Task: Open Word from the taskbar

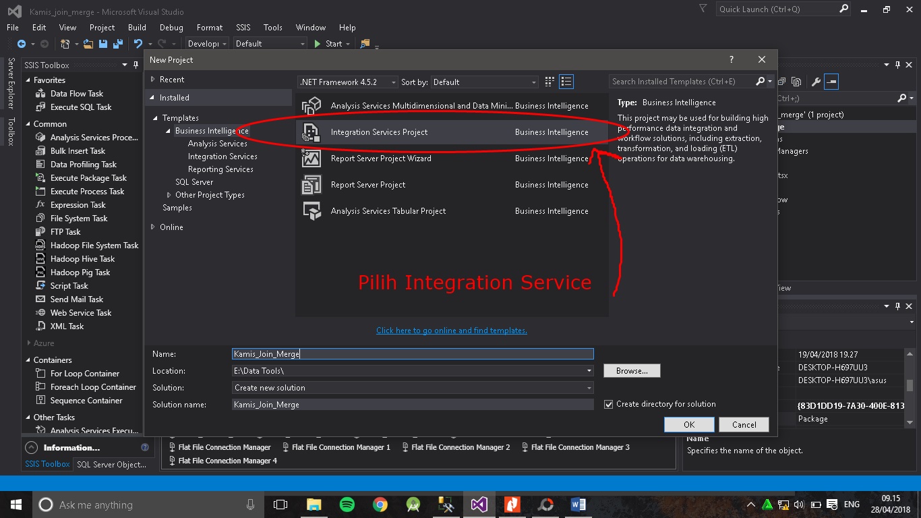Action: pyautogui.click(x=578, y=505)
